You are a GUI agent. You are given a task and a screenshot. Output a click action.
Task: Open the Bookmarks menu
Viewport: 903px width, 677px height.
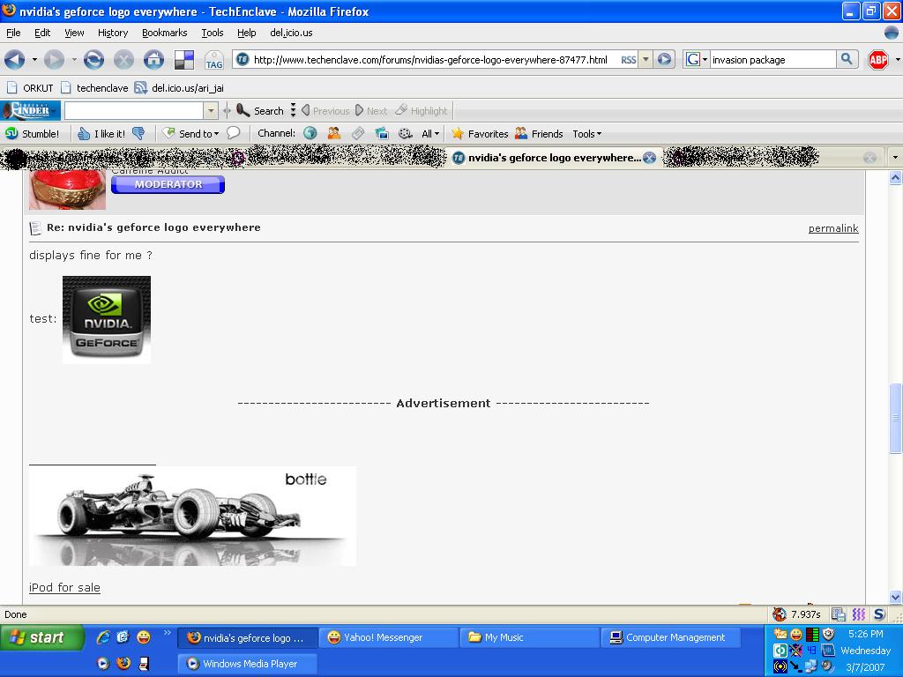[165, 33]
